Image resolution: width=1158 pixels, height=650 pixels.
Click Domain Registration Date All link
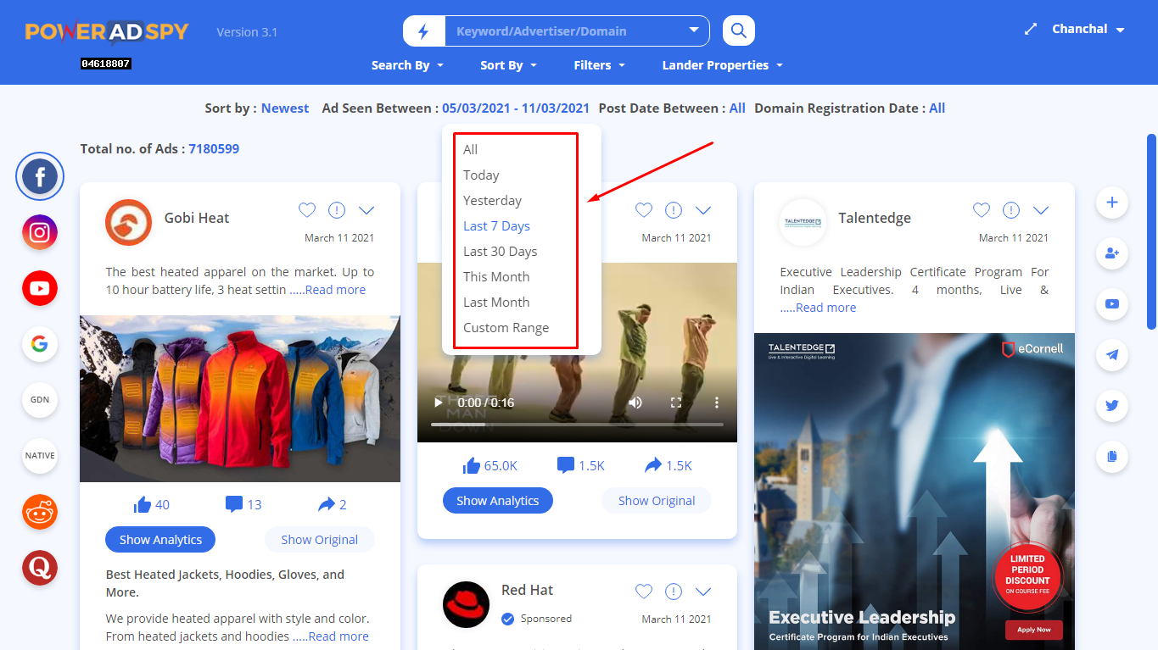pos(937,108)
